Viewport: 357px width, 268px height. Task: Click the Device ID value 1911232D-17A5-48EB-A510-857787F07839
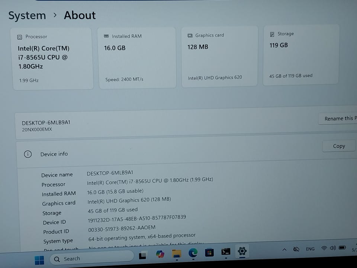point(137,219)
